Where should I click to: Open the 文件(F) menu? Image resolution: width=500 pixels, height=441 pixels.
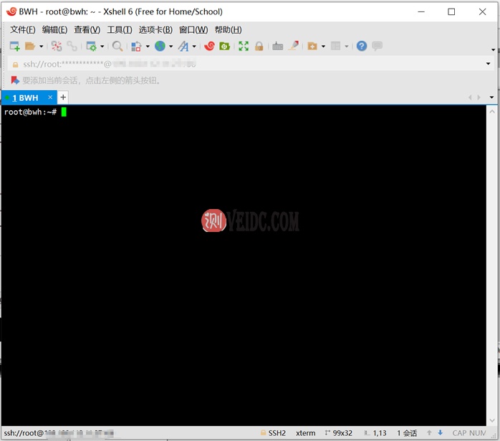click(23, 30)
